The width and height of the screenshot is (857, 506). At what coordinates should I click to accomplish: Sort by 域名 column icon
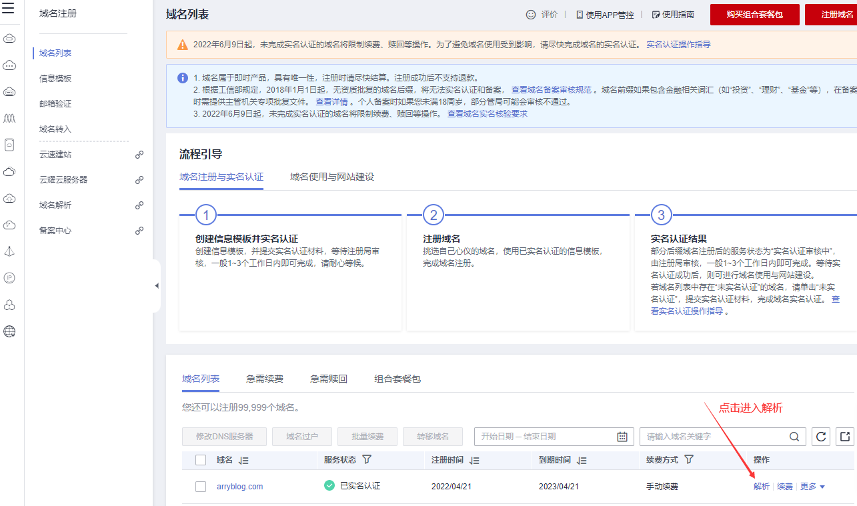pos(243,460)
